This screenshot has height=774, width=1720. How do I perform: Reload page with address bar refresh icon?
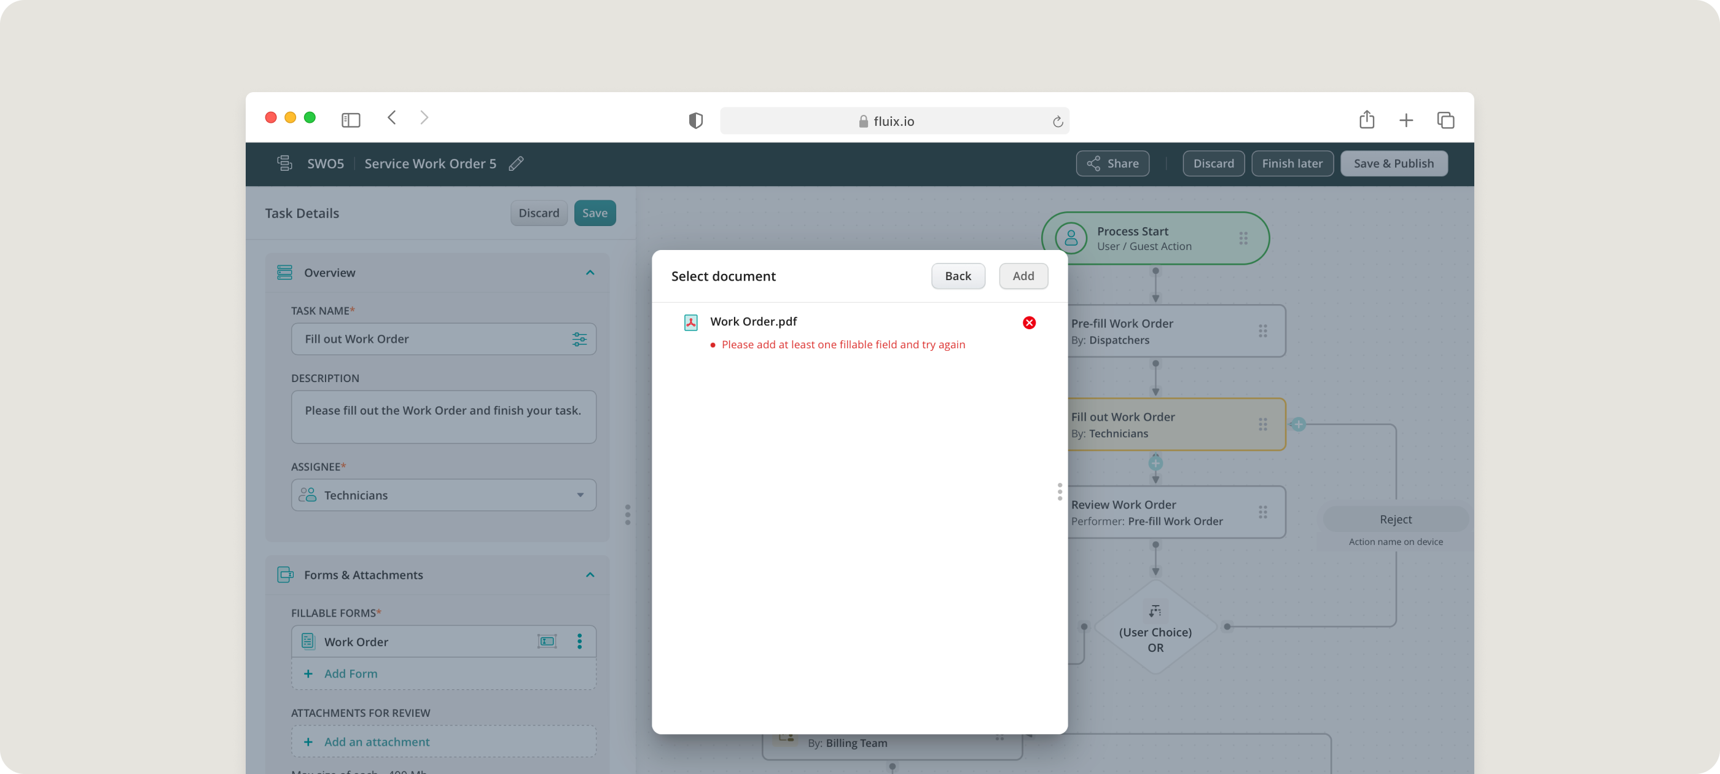(x=1057, y=122)
